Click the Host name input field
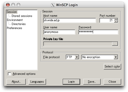Screen dimensions: 128x92 [70, 20]
